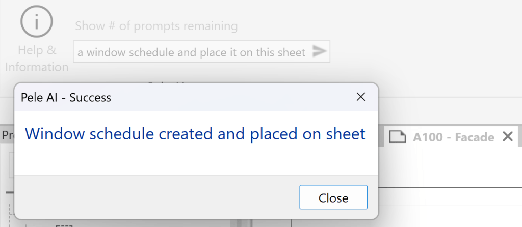
Task: Click the Help & Information circle icon
Action: coord(36,21)
